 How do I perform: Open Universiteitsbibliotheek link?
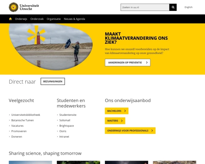click(x=26, y=115)
